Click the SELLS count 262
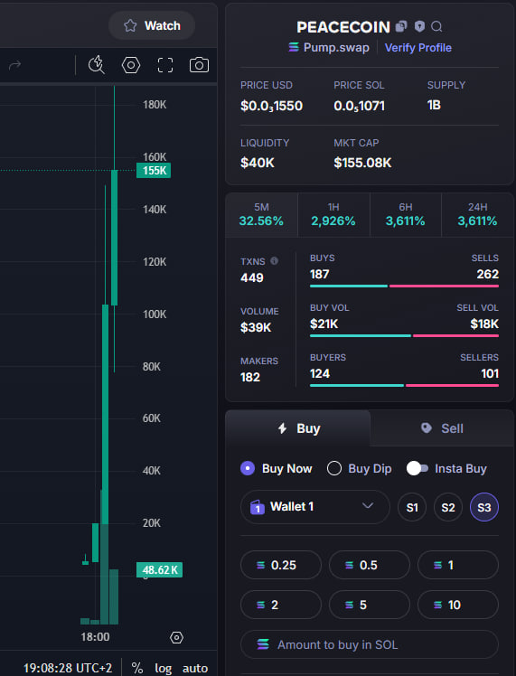The width and height of the screenshot is (516, 676). [488, 274]
